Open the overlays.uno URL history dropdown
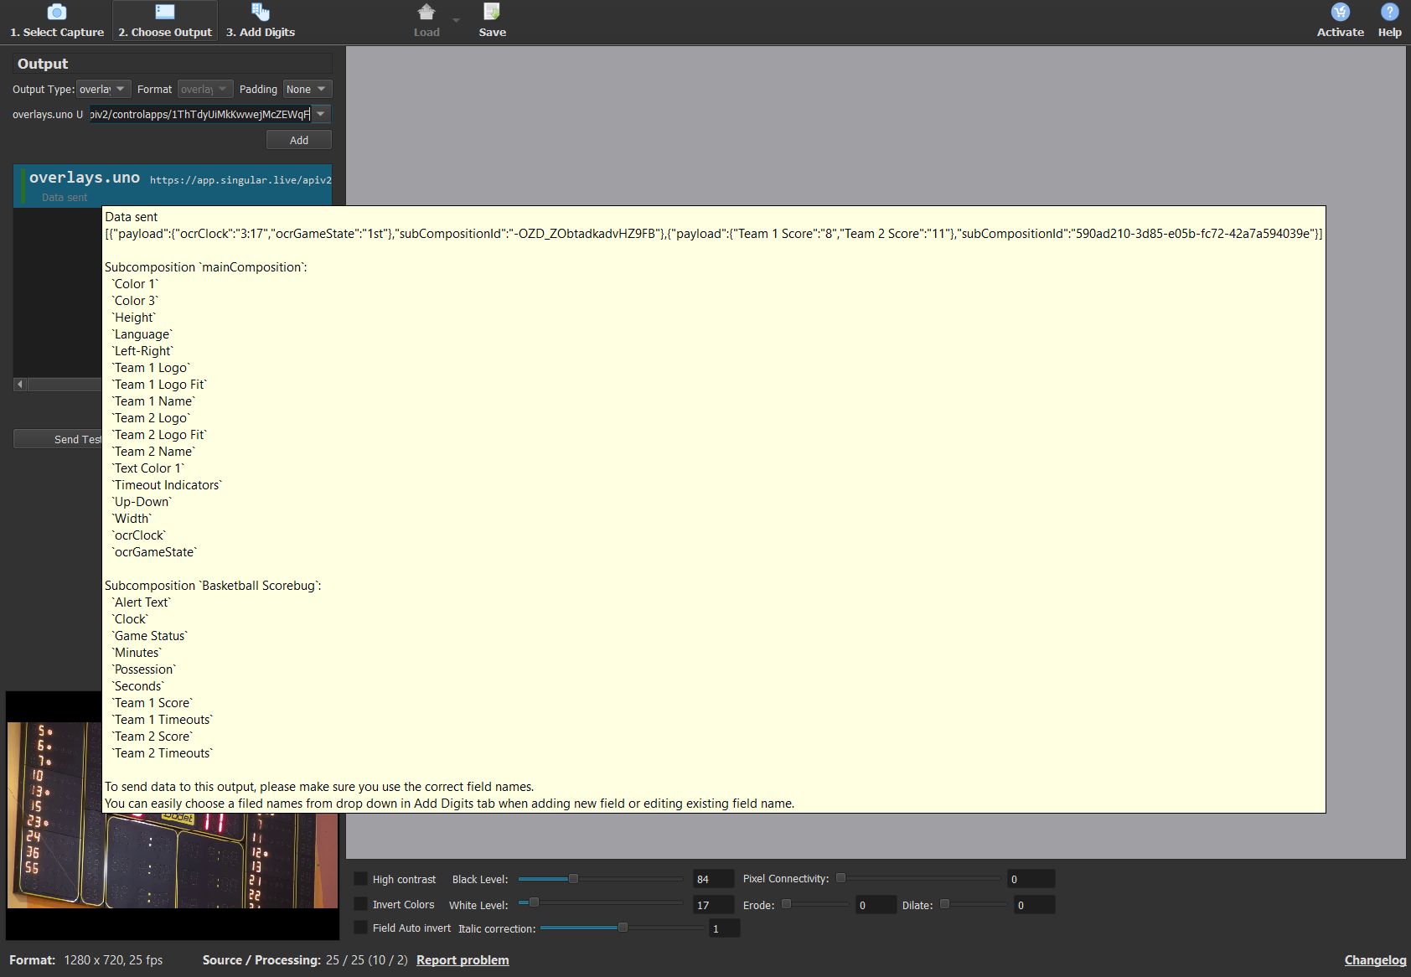Image resolution: width=1411 pixels, height=977 pixels. (321, 114)
